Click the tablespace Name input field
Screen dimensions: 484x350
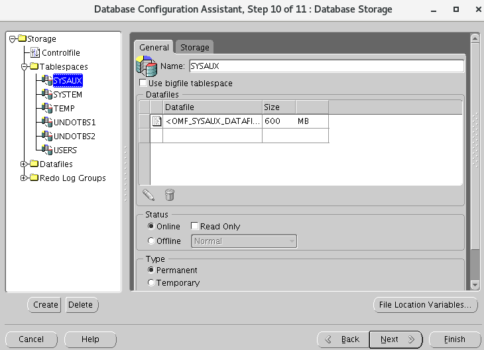(326, 66)
